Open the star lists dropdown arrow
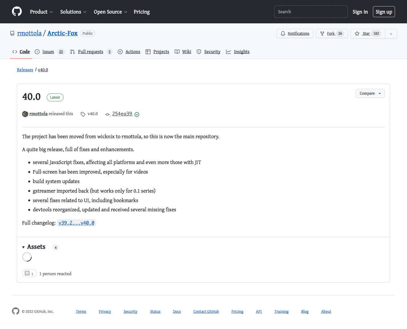Image resolution: width=407 pixels, height=329 pixels. 391,34
